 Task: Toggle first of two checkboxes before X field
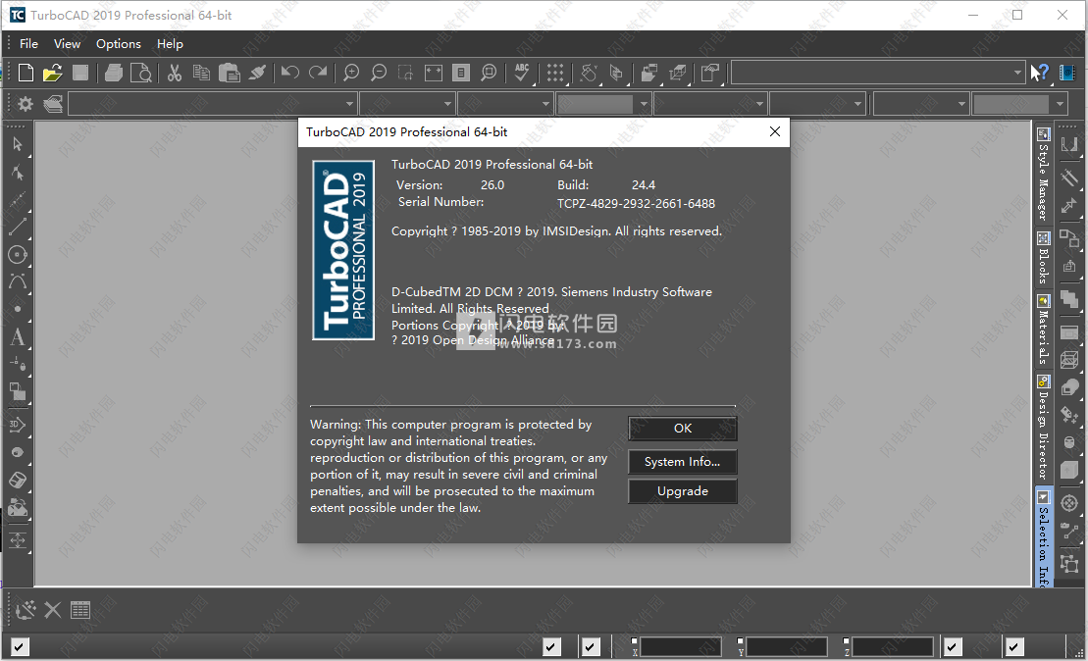click(551, 647)
